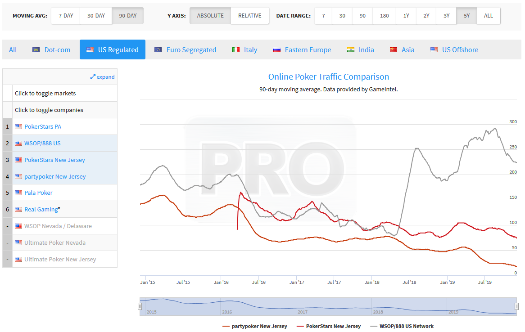The width and height of the screenshot is (525, 332).
Task: Click the Asia China flag icon
Action: click(x=394, y=50)
